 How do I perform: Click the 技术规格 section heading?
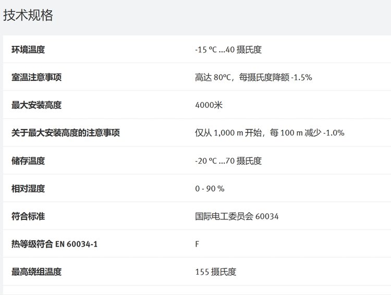coord(28,16)
